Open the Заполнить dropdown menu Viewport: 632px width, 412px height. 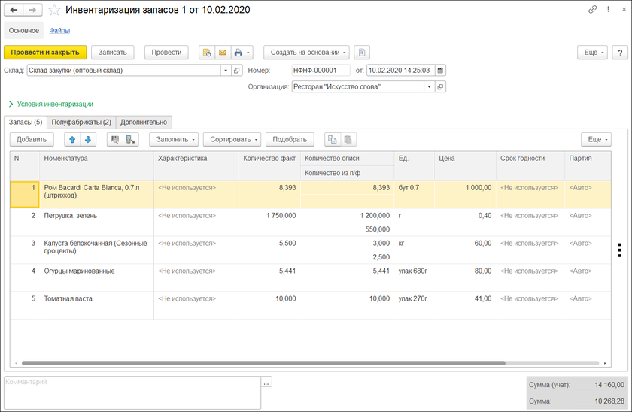(x=174, y=139)
